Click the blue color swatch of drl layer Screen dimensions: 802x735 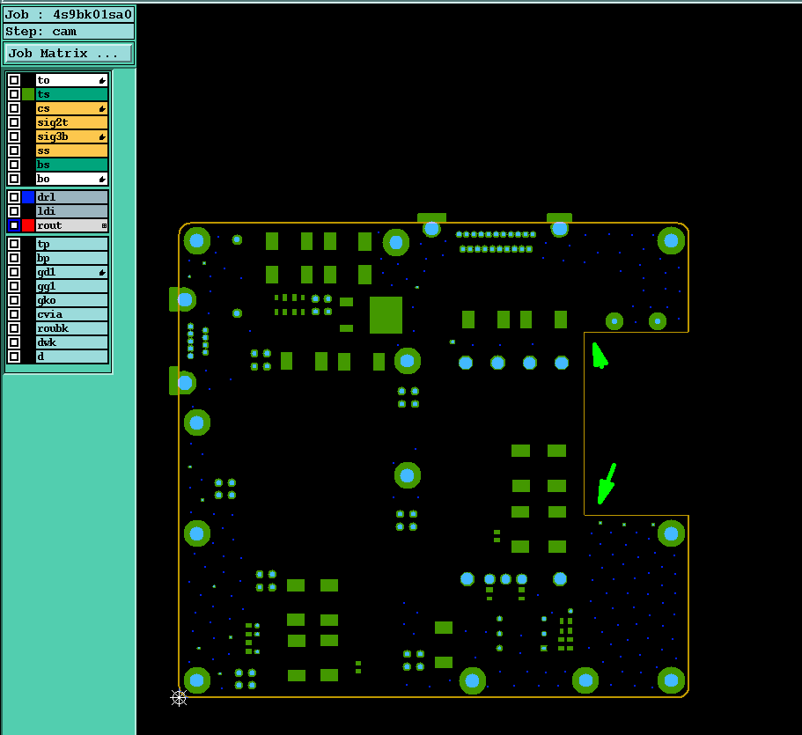point(28,197)
